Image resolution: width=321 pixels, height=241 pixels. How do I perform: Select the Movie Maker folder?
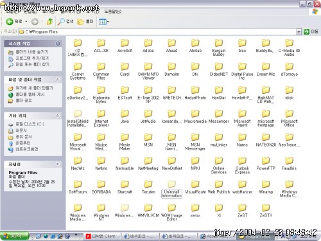(x=125, y=142)
